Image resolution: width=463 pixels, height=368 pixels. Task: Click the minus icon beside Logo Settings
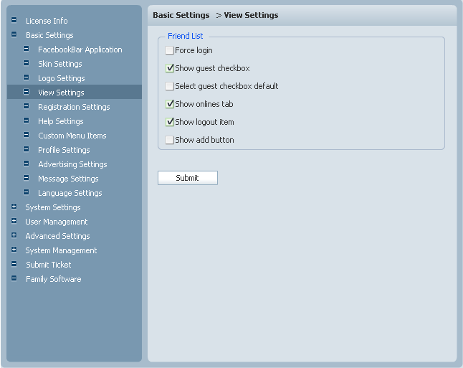[x=27, y=77]
